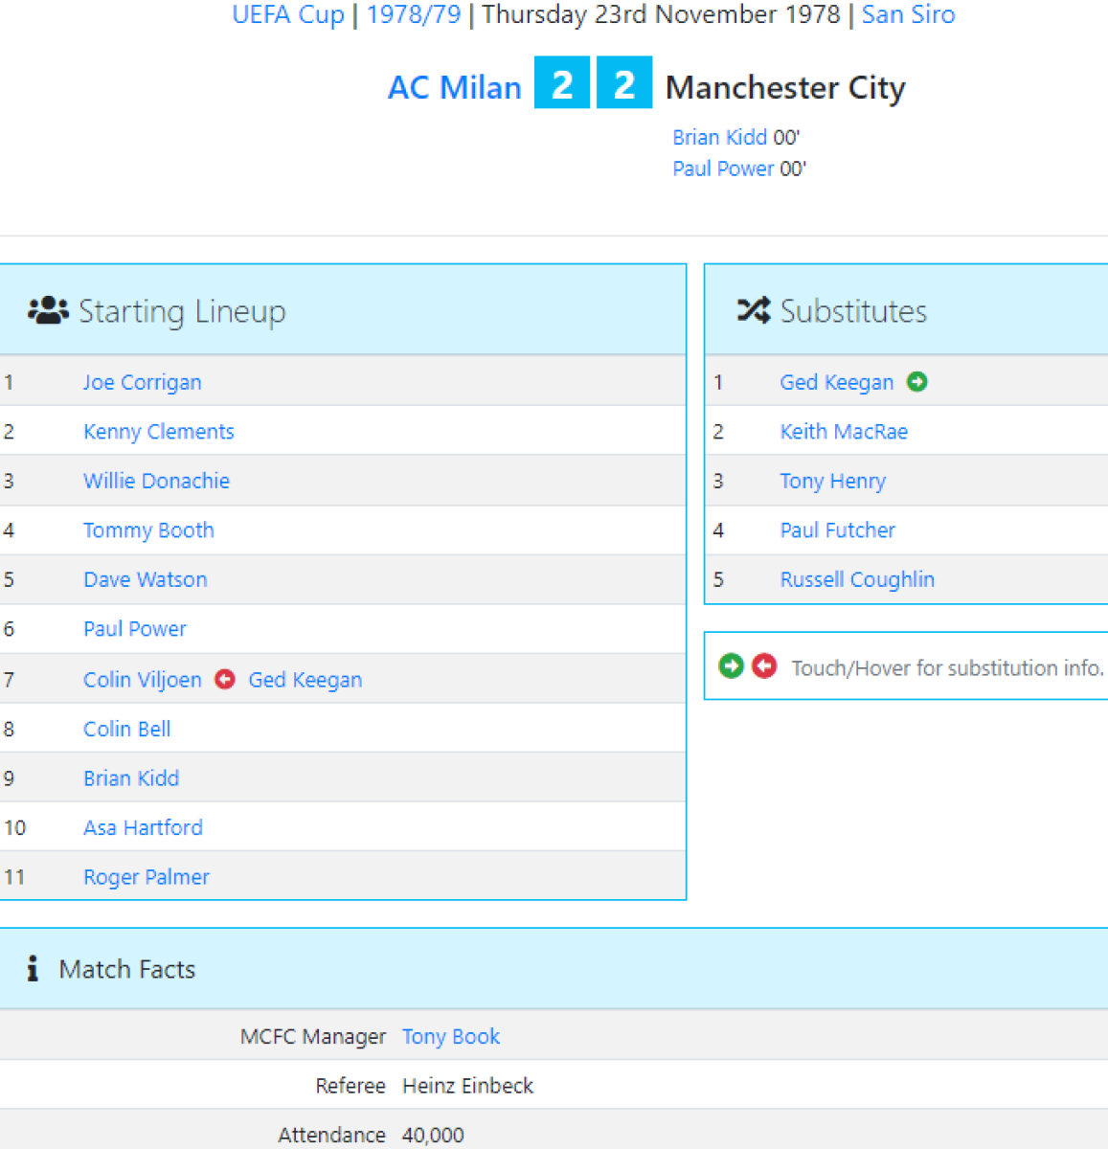Open Ged Keegan link in lineup row 7
This screenshot has height=1149, width=1108.
305,680
